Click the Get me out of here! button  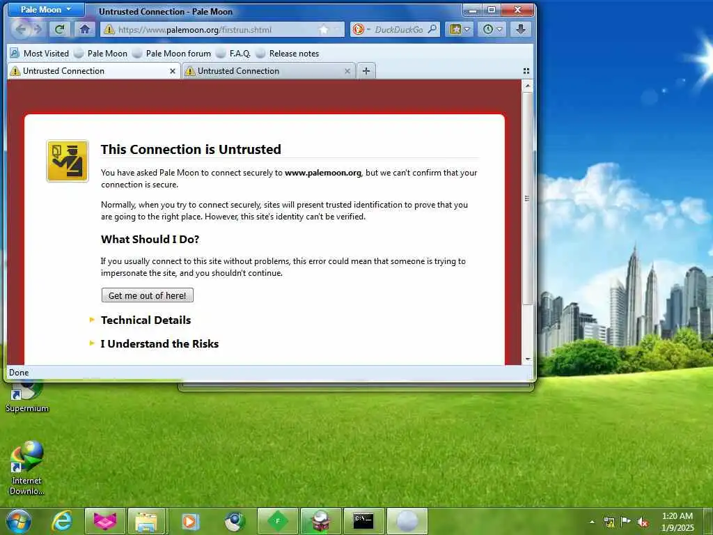(x=148, y=295)
